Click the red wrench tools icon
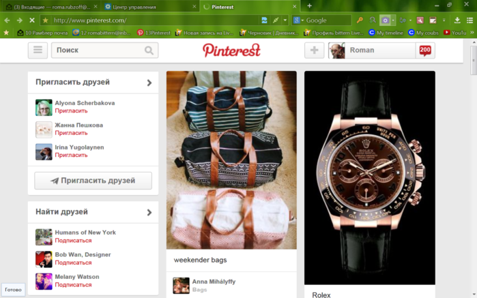This screenshot has width=477, height=298. click(420, 20)
